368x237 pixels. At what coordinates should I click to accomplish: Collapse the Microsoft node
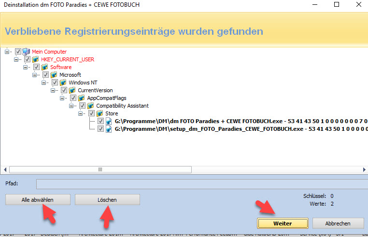34,75
